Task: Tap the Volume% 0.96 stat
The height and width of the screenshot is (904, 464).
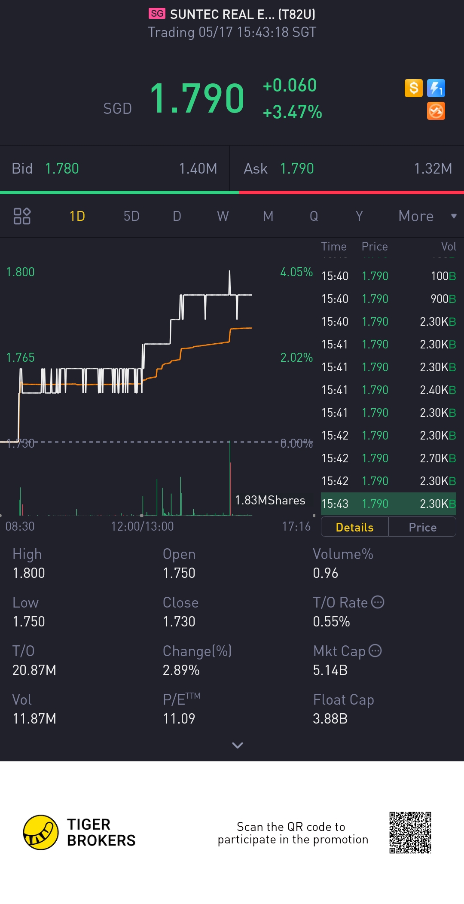Action: pos(343,563)
